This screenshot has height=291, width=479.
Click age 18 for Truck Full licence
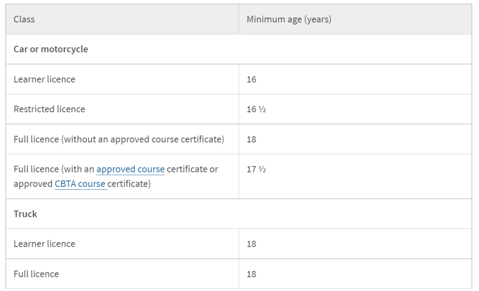tap(251, 274)
